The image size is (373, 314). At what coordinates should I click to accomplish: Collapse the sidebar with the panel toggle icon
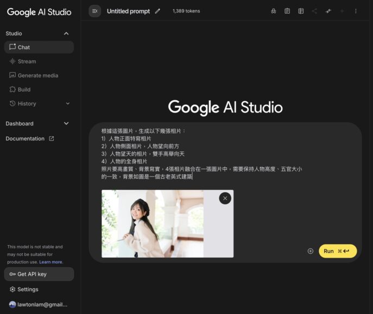[x=94, y=11]
